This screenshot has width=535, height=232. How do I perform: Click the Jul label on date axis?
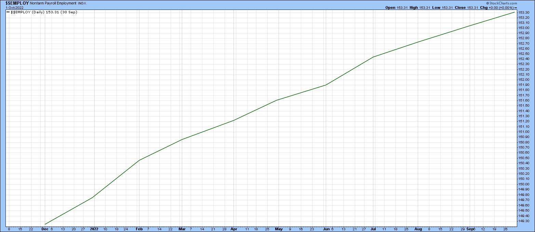coord(373,229)
